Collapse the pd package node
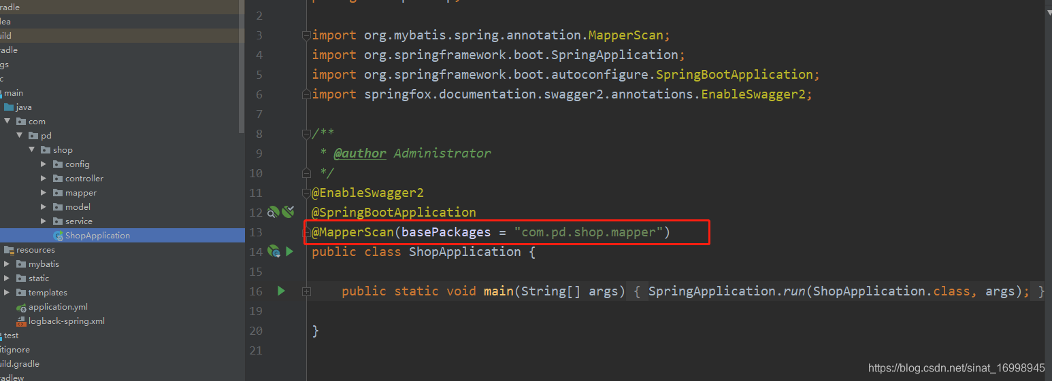Screen dimensions: 1052x381 [20, 136]
